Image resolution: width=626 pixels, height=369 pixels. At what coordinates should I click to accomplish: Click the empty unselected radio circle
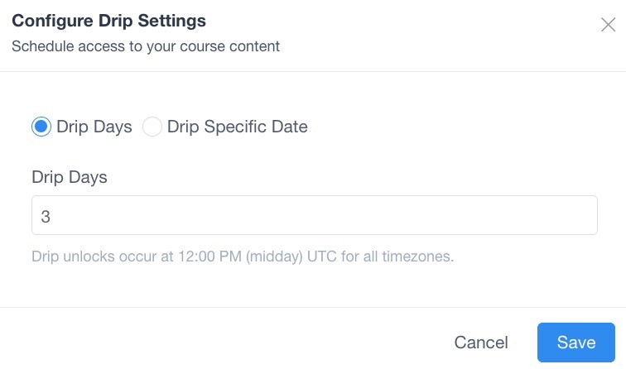152,127
